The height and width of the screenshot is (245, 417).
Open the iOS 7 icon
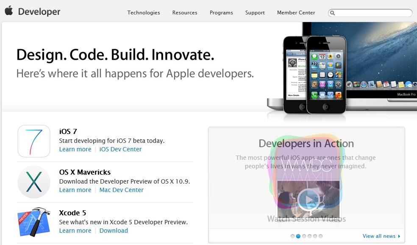(34, 141)
